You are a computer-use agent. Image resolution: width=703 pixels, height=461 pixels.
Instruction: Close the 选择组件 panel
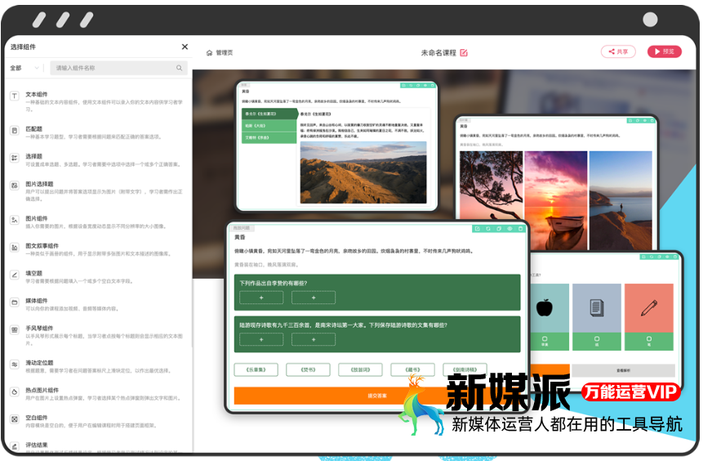point(185,47)
